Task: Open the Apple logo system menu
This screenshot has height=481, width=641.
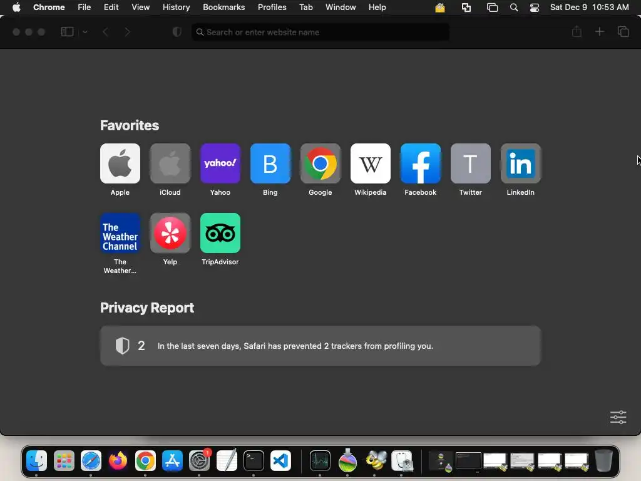Action: coord(16,8)
